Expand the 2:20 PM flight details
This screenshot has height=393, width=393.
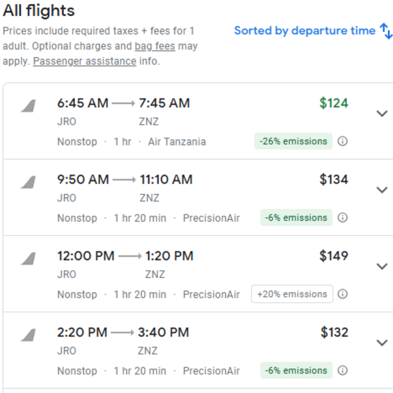[x=382, y=343]
